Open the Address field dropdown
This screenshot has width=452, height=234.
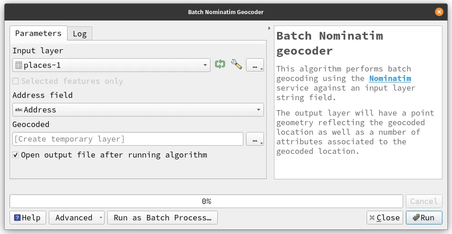[x=138, y=110]
